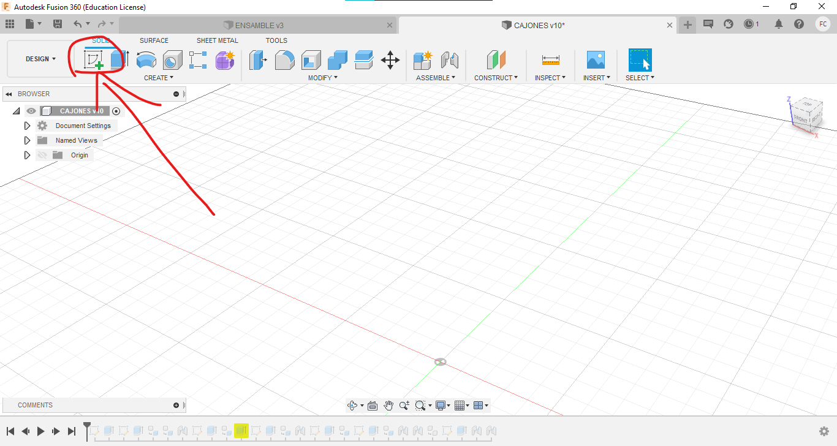
Task: Collapse the CAJONES v10 root node
Action: pos(16,111)
